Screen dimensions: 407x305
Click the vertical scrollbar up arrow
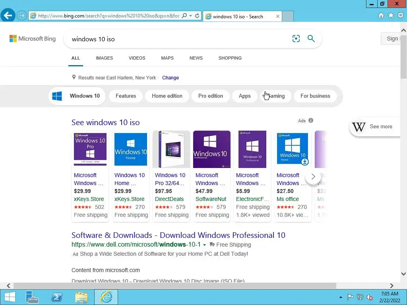pyautogui.click(x=403, y=30)
